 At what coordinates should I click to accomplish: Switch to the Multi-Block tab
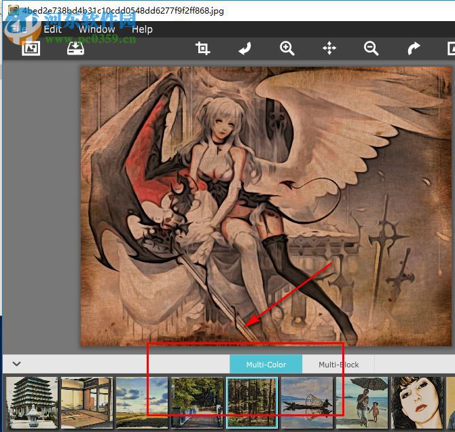click(339, 364)
